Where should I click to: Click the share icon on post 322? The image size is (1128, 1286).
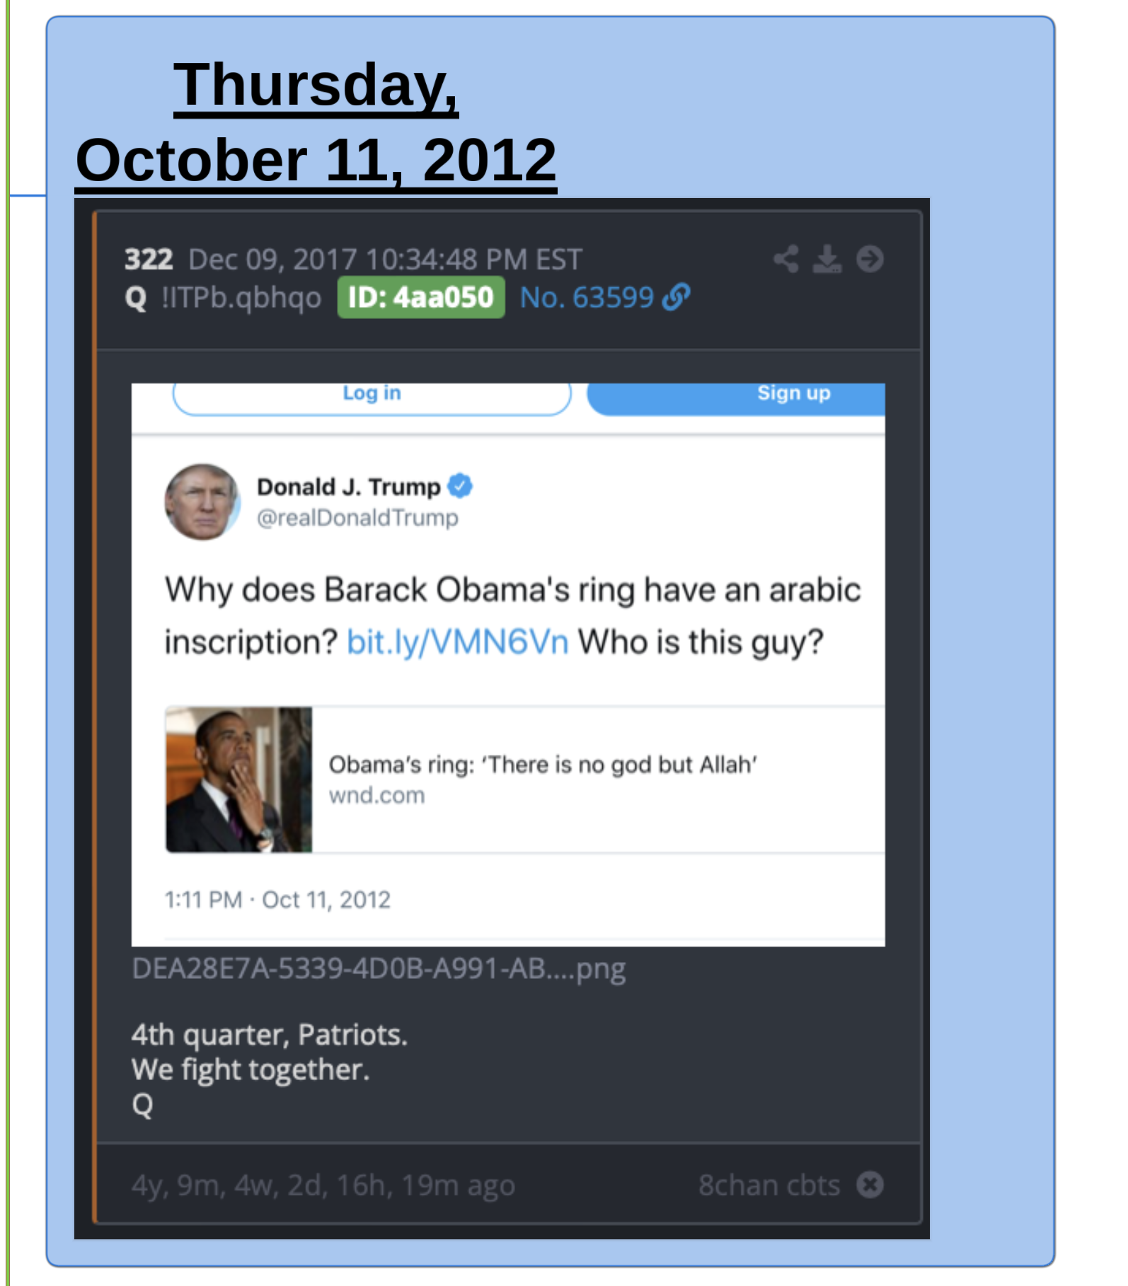[786, 259]
